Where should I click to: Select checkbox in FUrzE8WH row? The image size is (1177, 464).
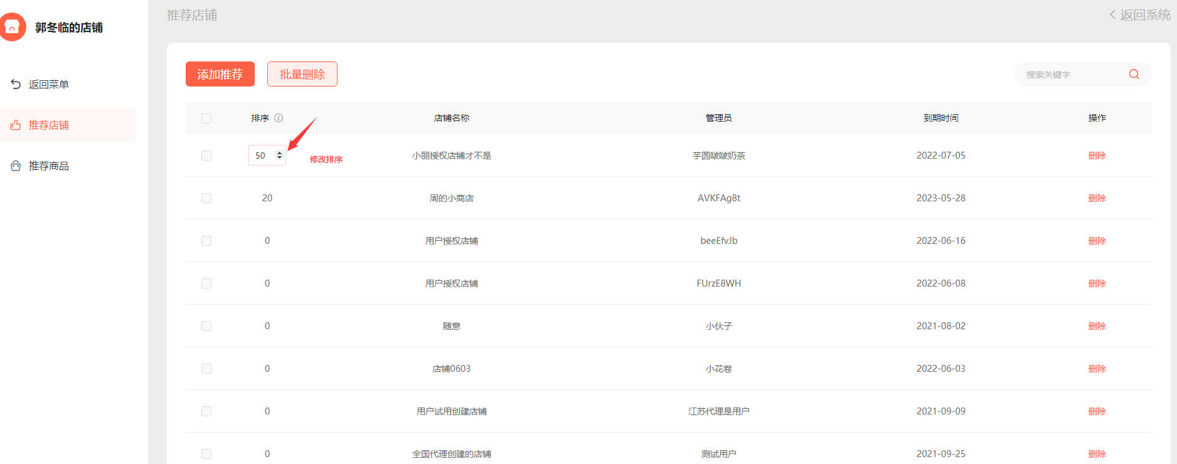[206, 283]
